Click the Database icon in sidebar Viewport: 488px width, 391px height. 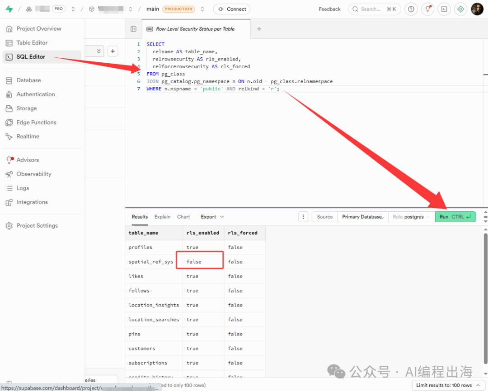[9, 80]
